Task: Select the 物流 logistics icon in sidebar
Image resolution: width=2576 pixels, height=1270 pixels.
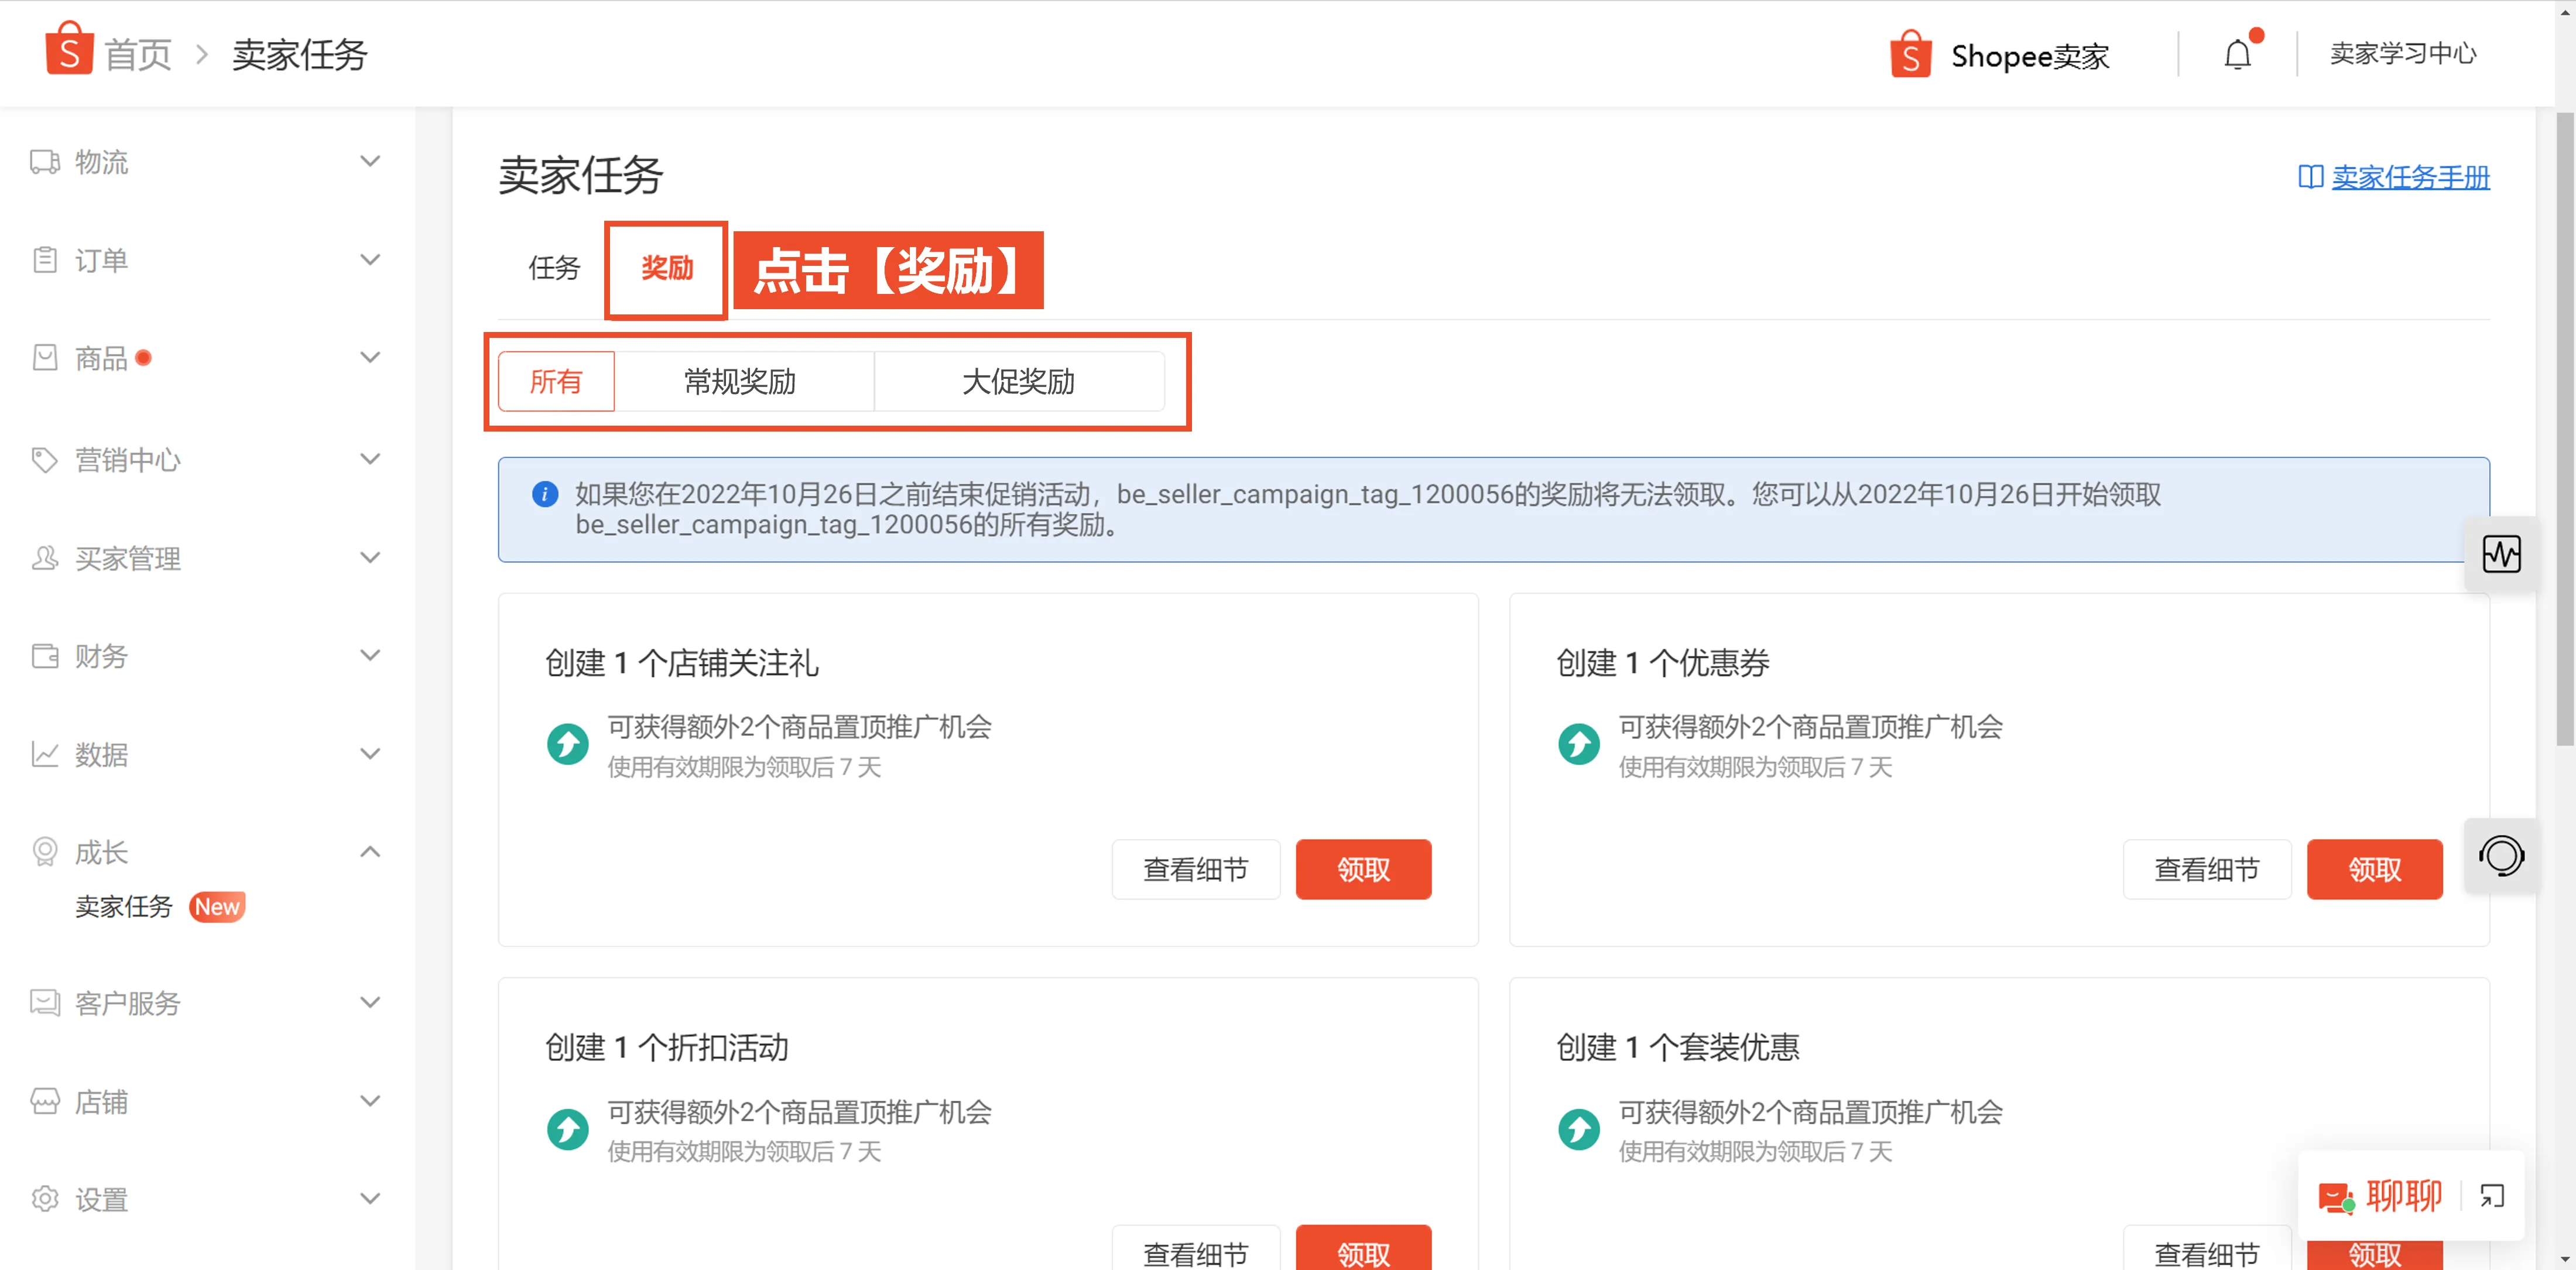Action: coord(44,161)
